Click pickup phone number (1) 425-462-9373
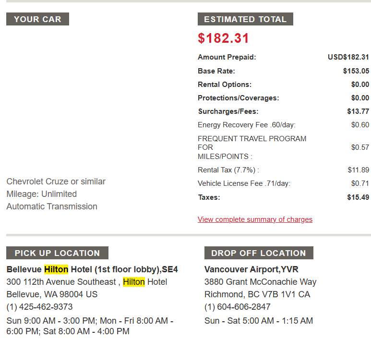The width and height of the screenshot is (371, 340). point(39,307)
